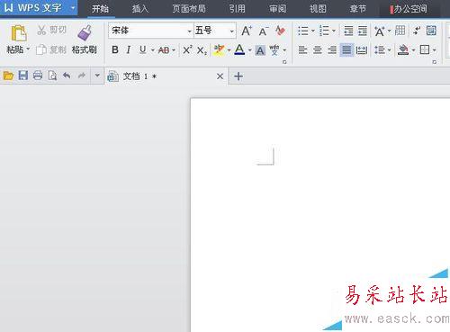Open the view (视图) tab
Viewport: 450px width, 332px height.
click(318, 9)
